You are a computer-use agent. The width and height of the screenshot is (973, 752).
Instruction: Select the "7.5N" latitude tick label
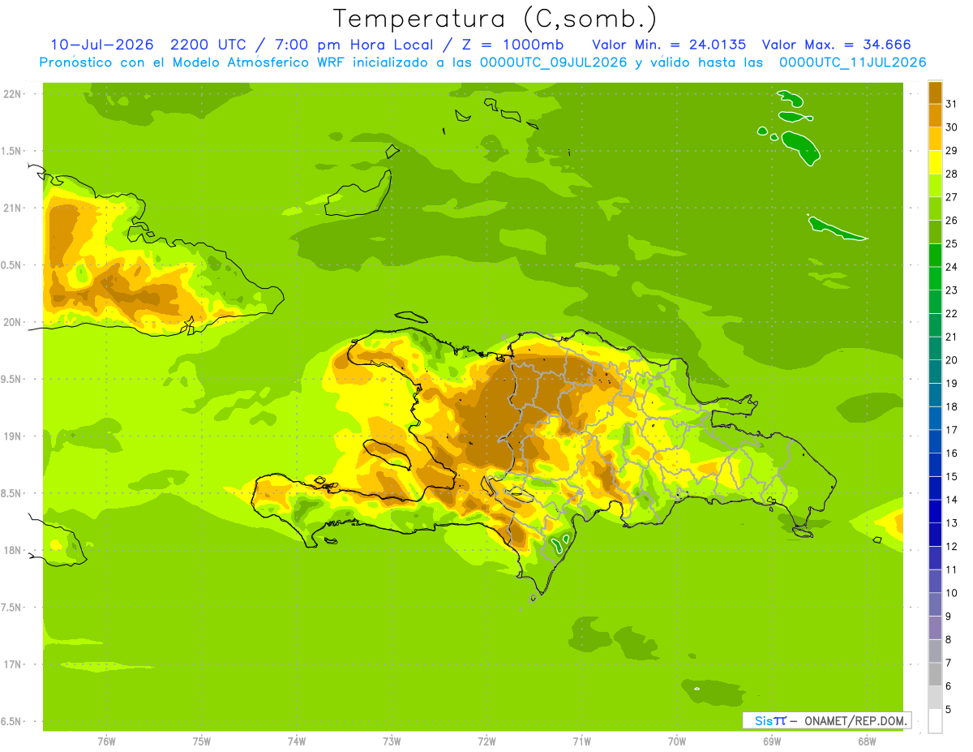[12, 607]
